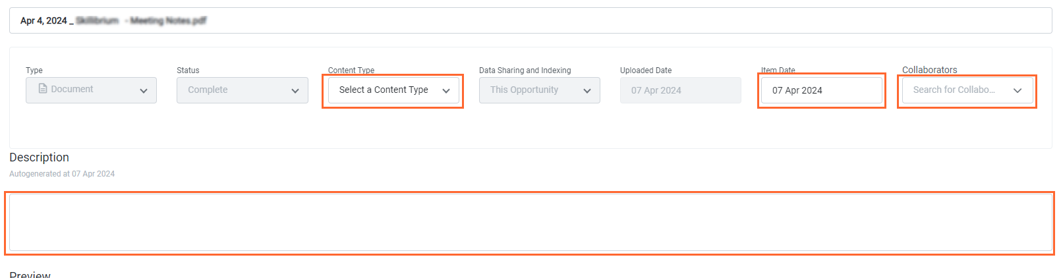
Task: Click the 'Autogenerated at 07 Apr 2024' text
Action: coord(62,174)
